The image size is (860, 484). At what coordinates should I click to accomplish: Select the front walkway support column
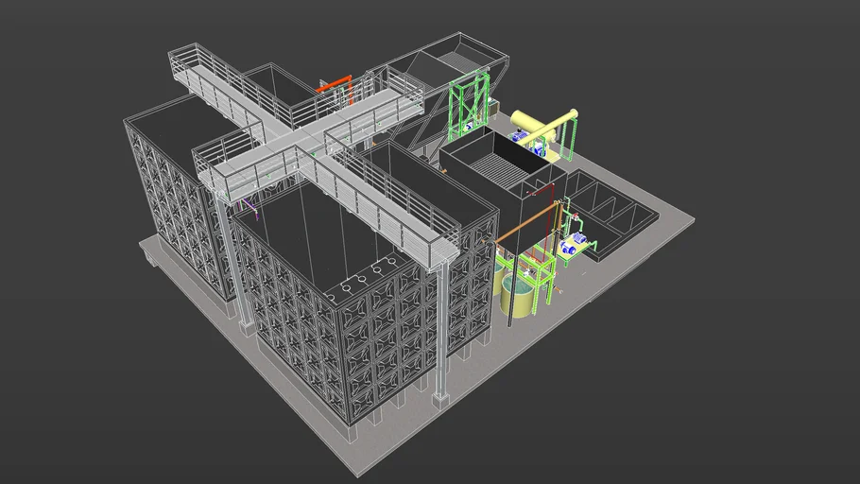pyautogui.click(x=440, y=331)
